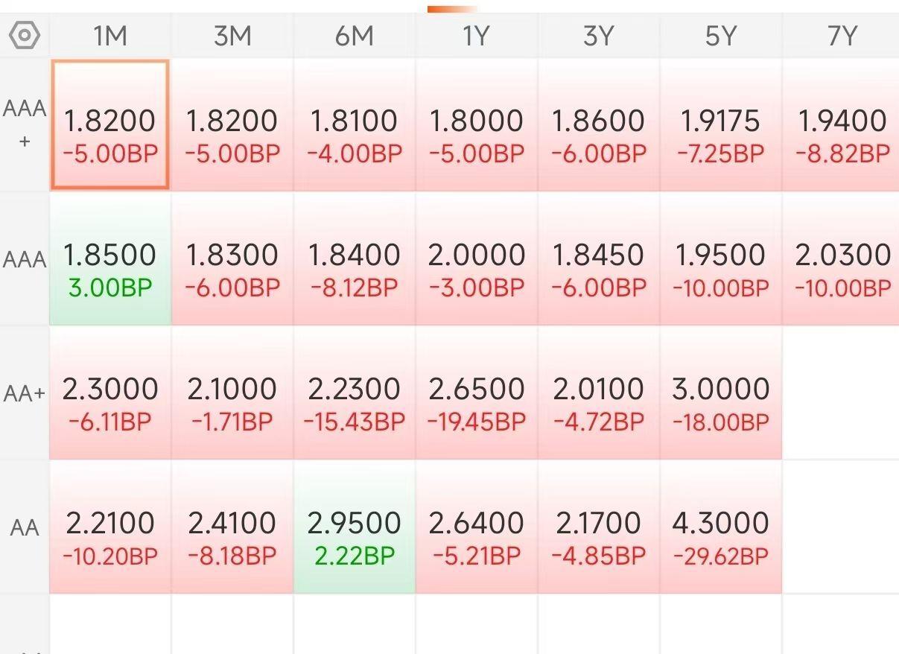Select the 3M tenor column header
The height and width of the screenshot is (654, 899).
click(232, 36)
